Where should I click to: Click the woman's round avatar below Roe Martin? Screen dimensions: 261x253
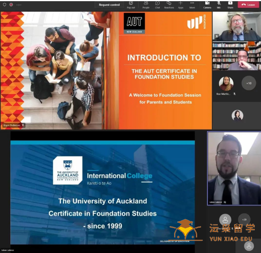(x=237, y=115)
